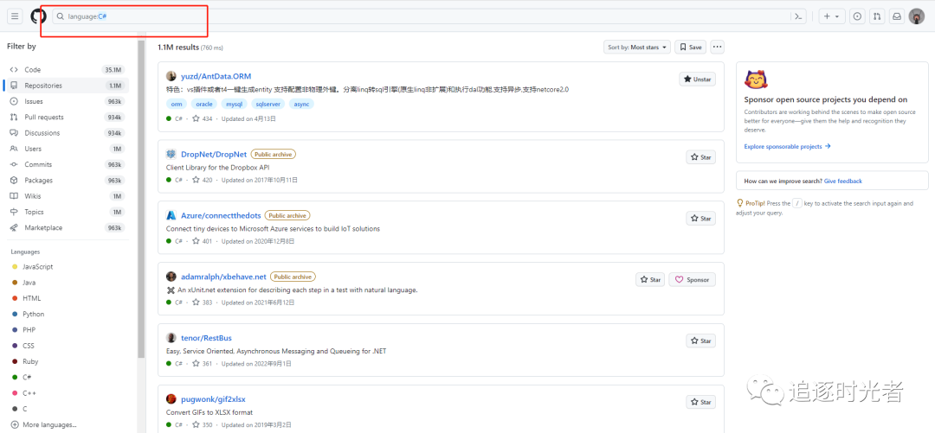Click the Give feedback link

point(843,181)
